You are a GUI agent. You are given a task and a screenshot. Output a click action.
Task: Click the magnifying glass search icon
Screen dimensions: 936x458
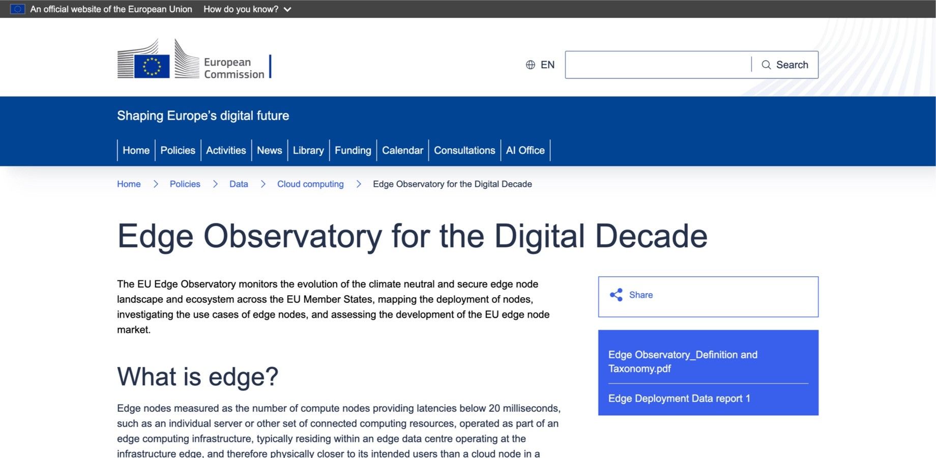coord(766,65)
